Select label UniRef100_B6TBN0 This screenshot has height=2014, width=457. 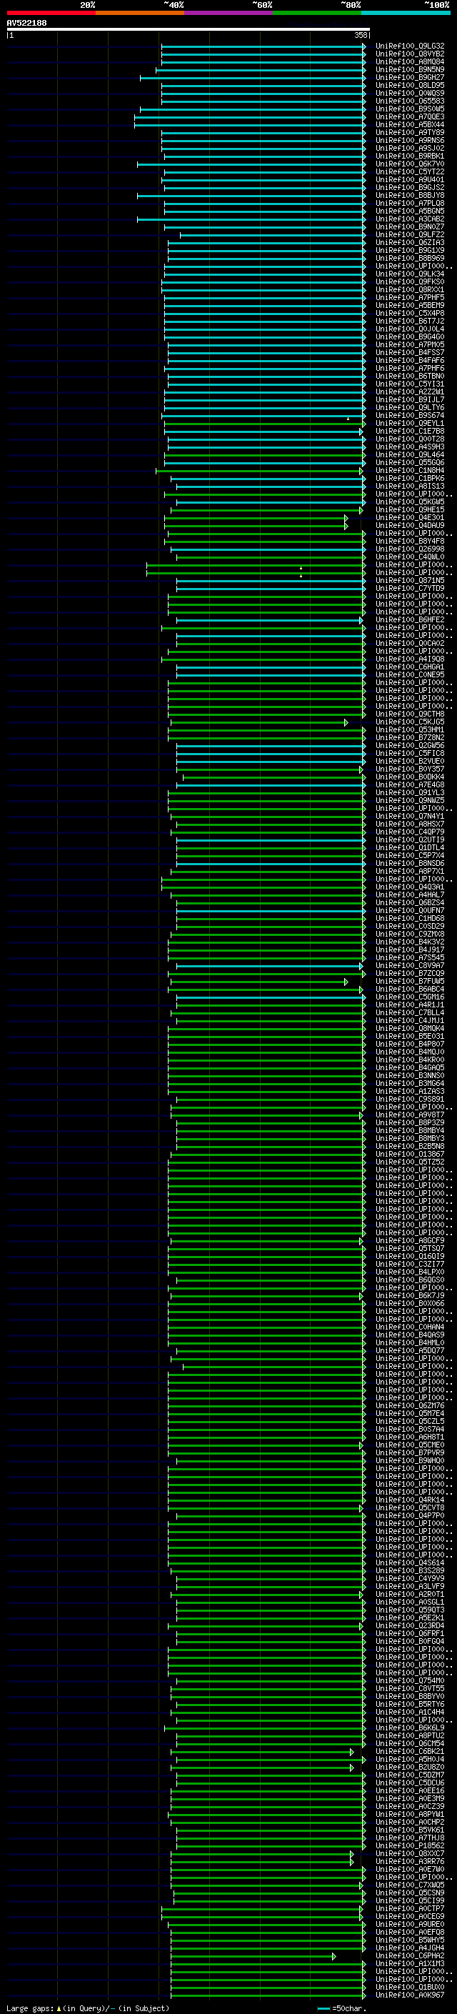410,376
